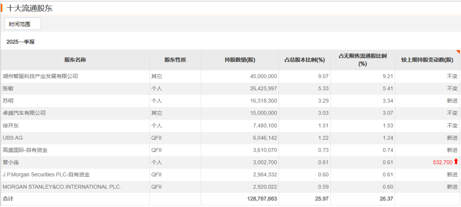Open the UBS AG shareholder row
Viewport: 461px width, 207px height.
pyautogui.click(x=12, y=138)
